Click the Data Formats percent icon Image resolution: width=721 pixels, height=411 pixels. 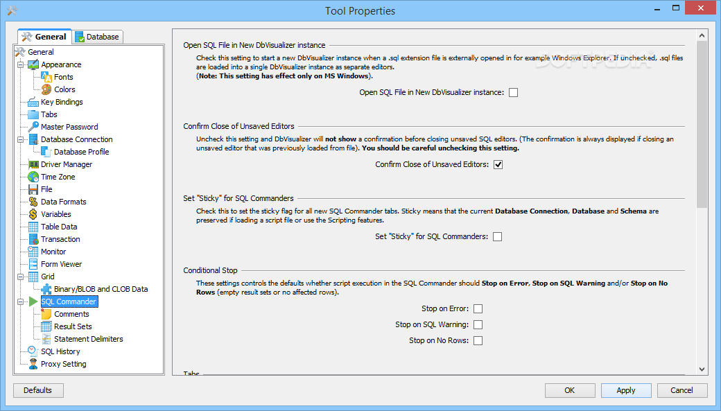coord(33,202)
